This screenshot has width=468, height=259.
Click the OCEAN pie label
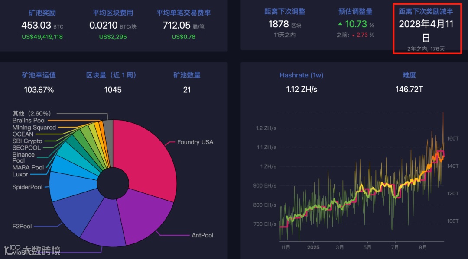point(23,134)
